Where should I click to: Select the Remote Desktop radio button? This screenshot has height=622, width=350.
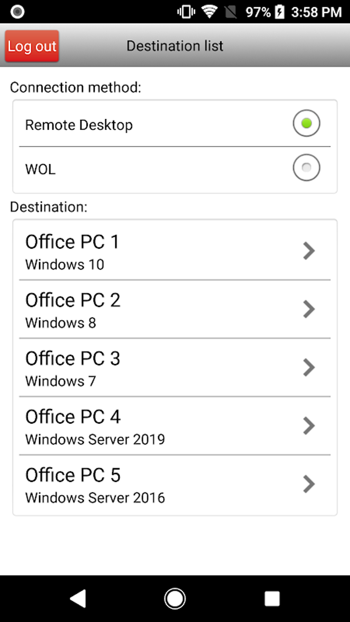(306, 123)
